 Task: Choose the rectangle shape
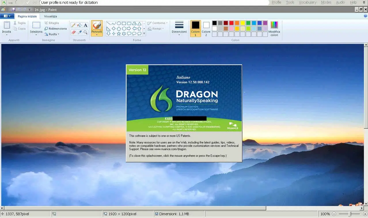[124, 24]
